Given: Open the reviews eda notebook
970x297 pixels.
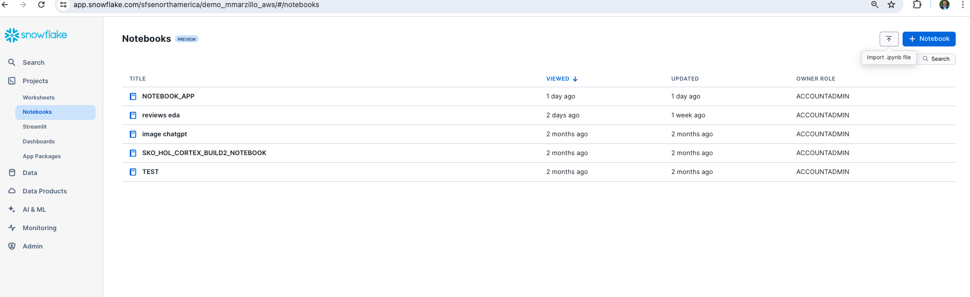Looking at the screenshot, I should coord(161,115).
